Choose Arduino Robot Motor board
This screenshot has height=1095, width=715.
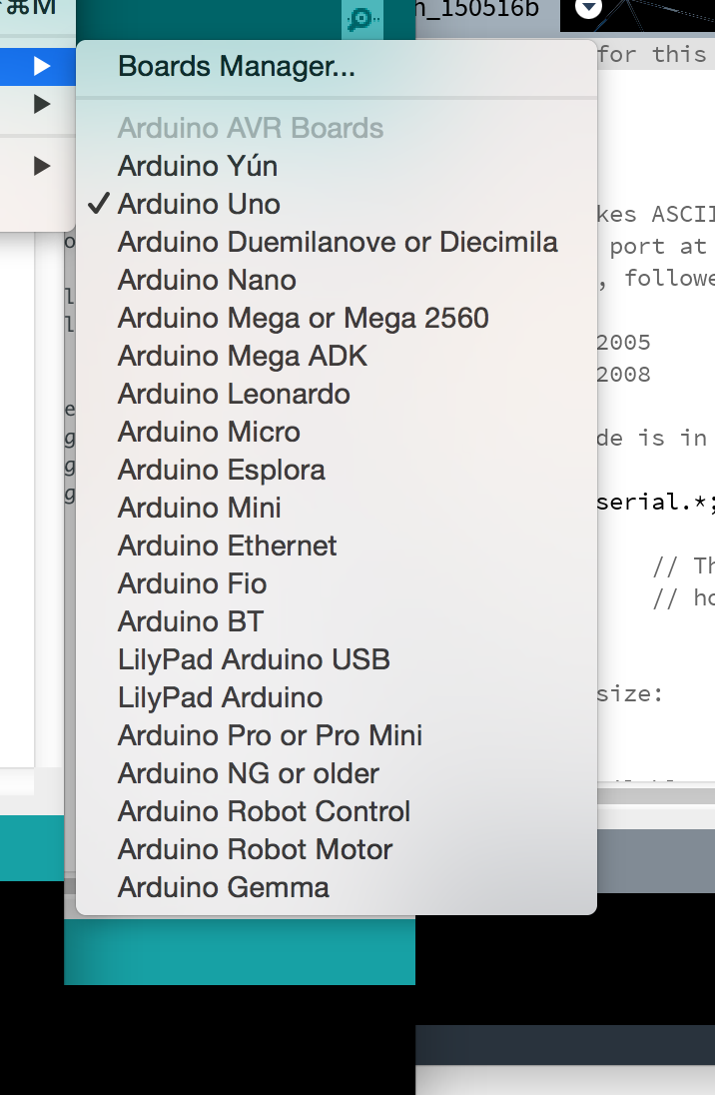[x=336, y=849]
